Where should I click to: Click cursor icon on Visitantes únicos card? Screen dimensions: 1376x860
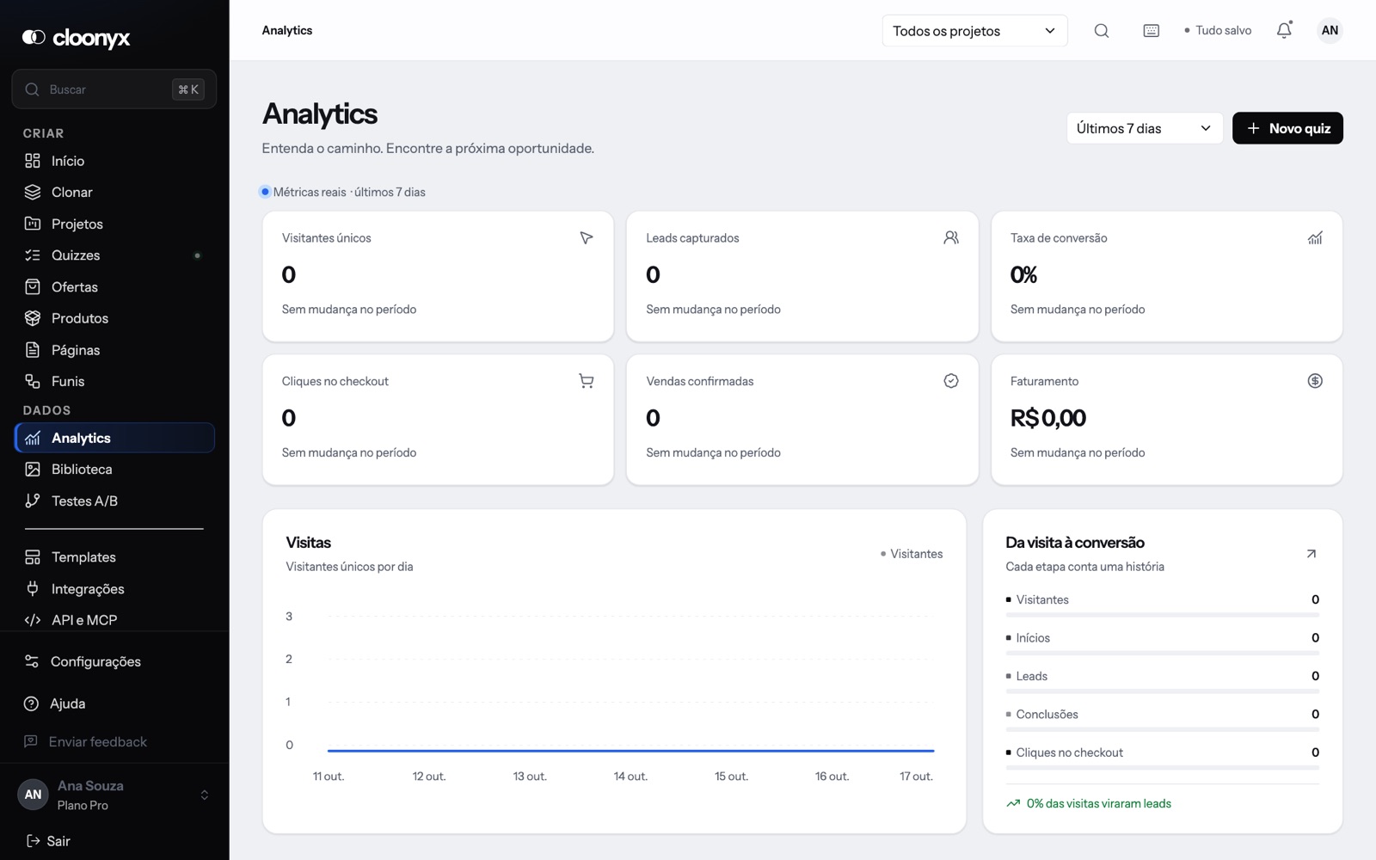[587, 237]
